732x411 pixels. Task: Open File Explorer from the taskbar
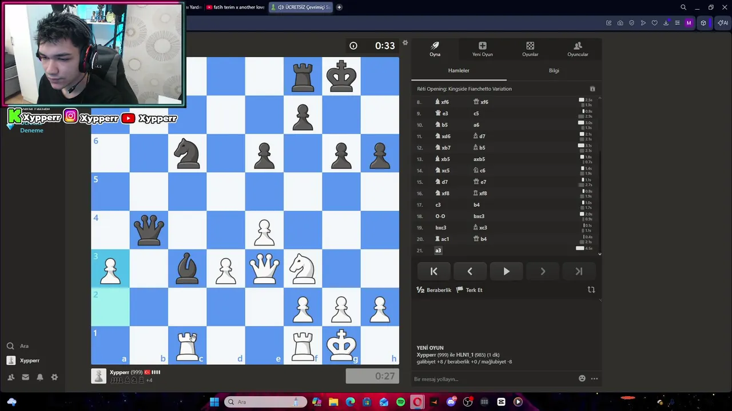[x=333, y=402]
